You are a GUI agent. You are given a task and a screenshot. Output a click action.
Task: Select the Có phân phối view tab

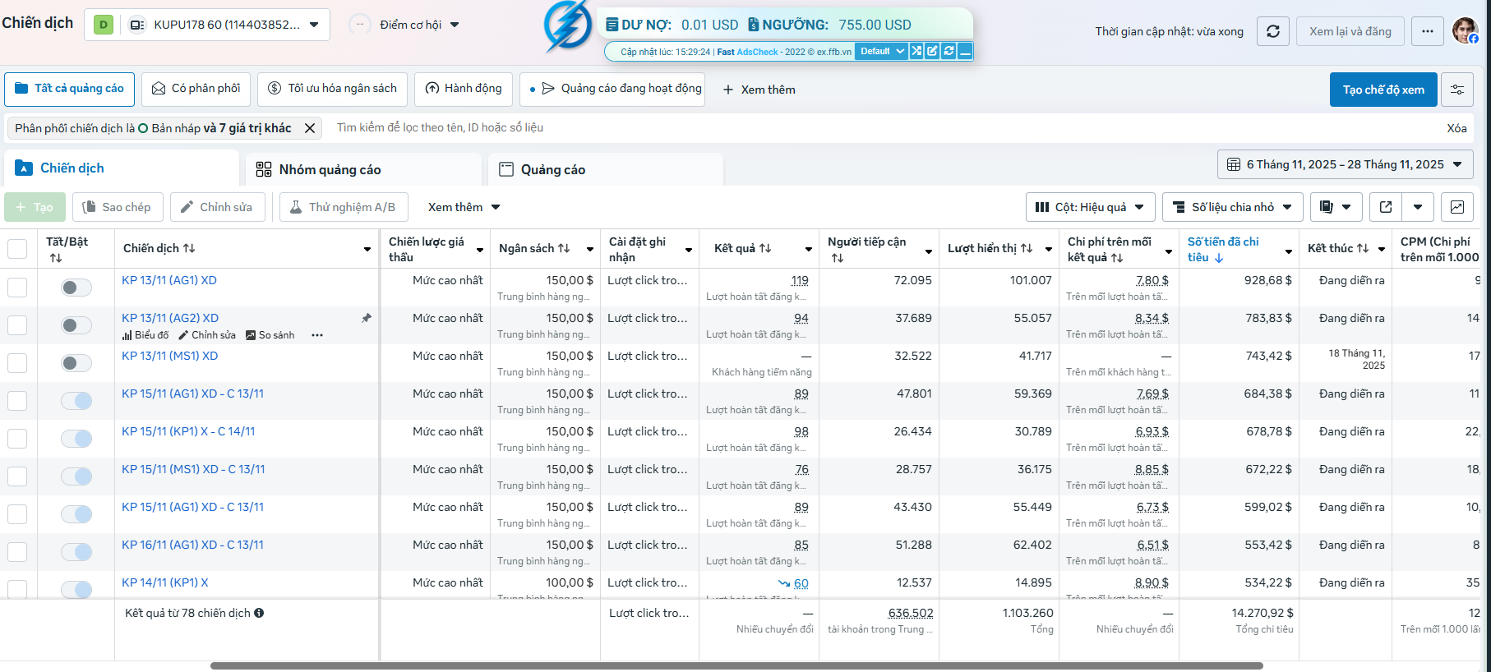point(196,89)
